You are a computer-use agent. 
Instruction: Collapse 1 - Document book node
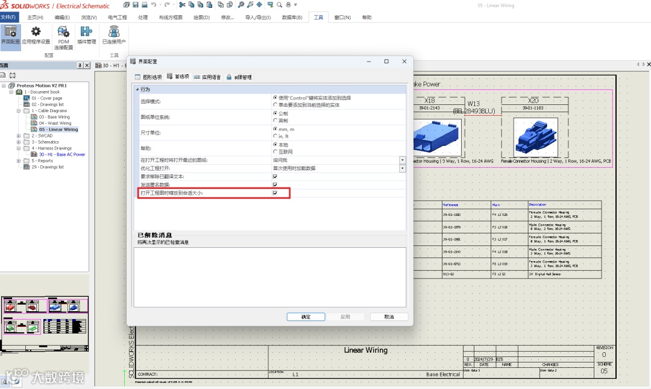pos(11,92)
